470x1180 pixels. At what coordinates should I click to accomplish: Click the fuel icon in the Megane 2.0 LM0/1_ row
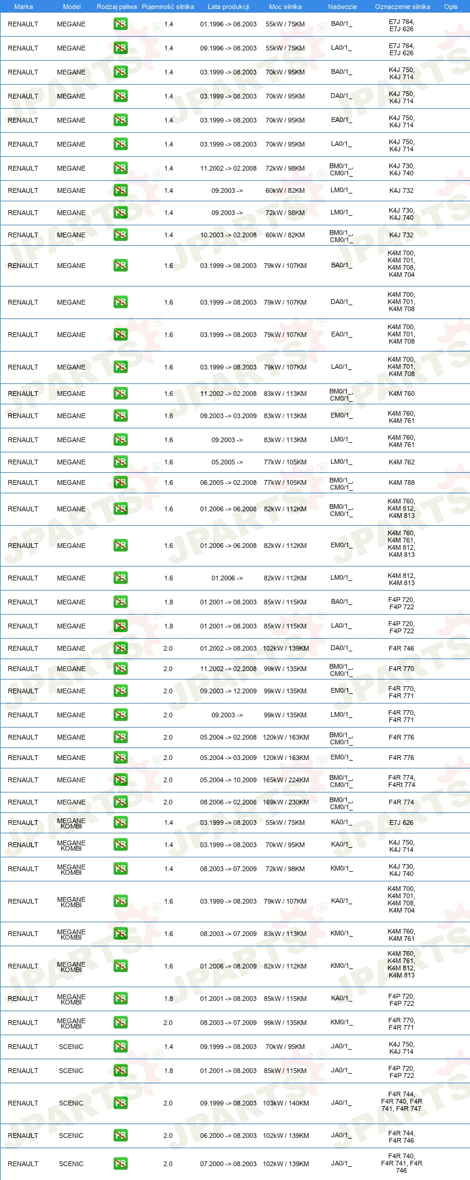(x=121, y=715)
